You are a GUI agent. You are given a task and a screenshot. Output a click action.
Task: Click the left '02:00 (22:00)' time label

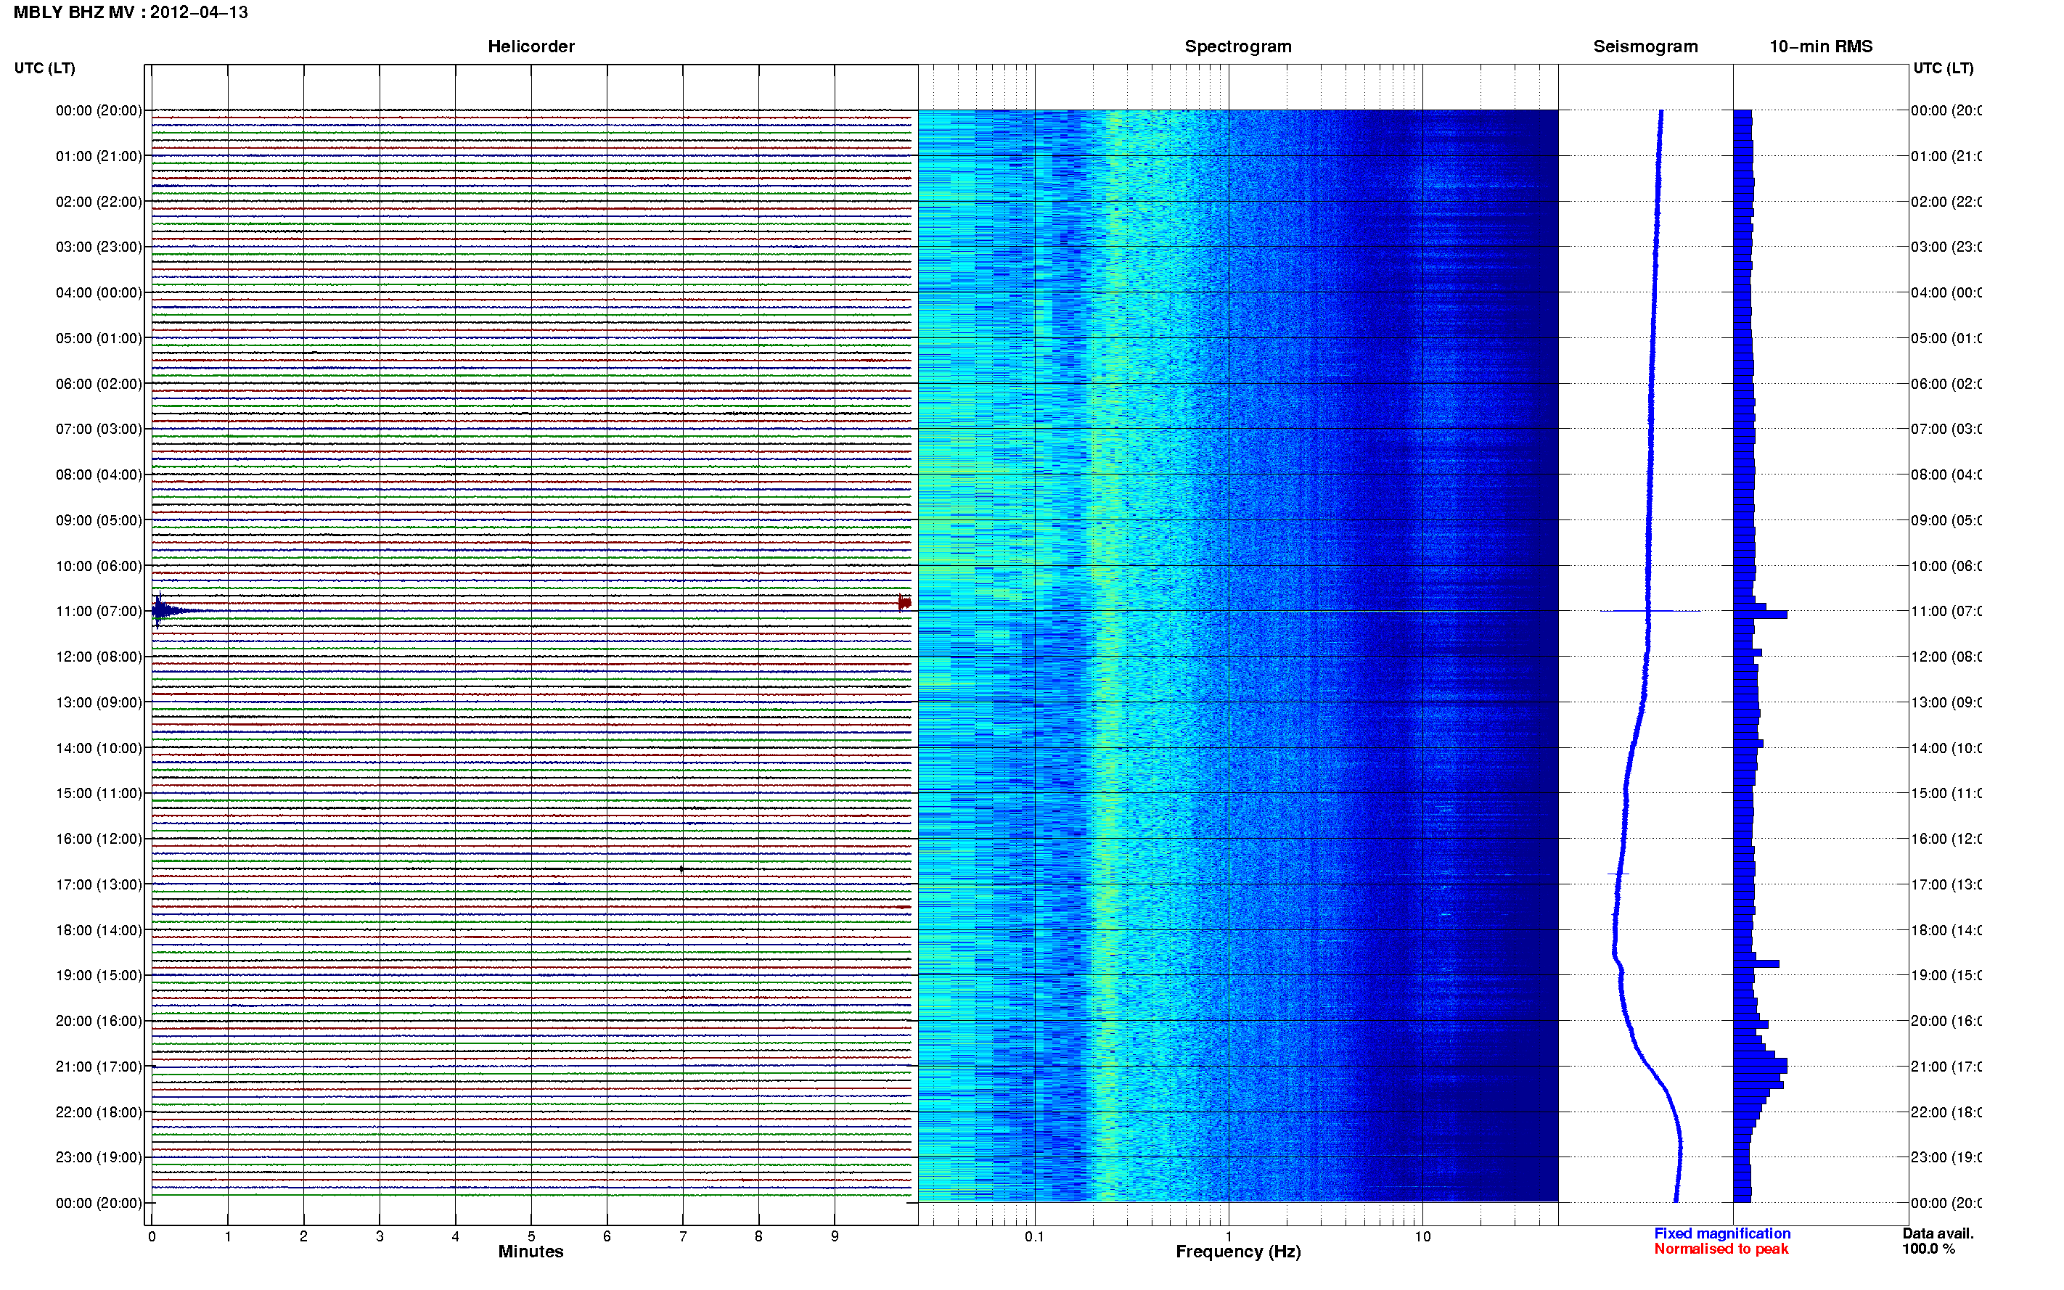tap(99, 202)
